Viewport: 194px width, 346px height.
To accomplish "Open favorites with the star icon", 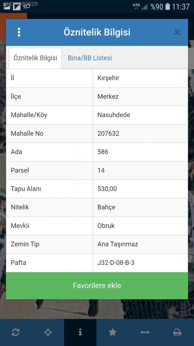I will pyautogui.click(x=112, y=332).
